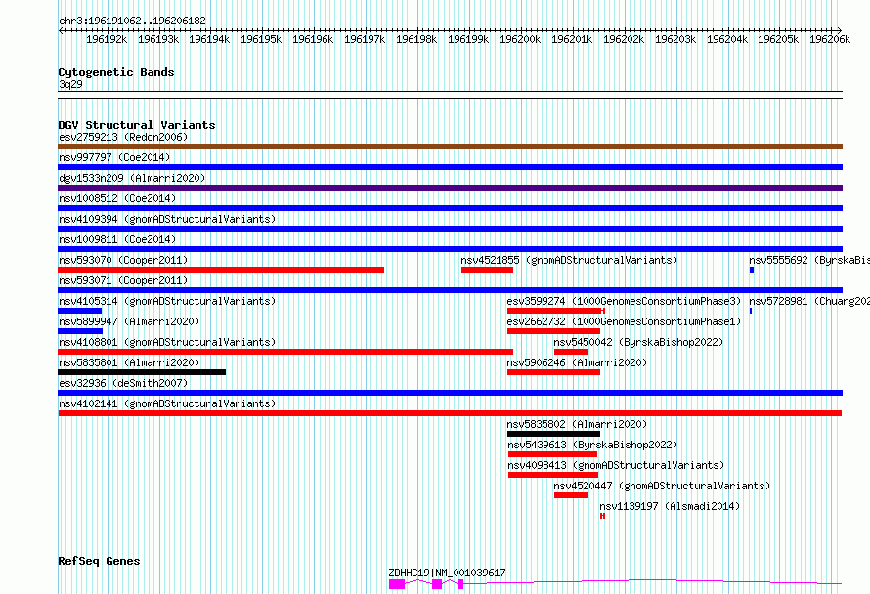Open the esv32936 (deSmith2007) variant label

pos(123,383)
